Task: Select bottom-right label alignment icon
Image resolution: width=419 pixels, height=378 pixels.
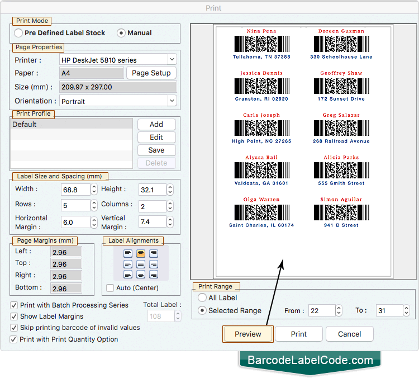Action: 154,275
